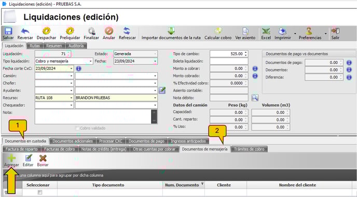
Task: Expand the Imprimir dropdown arrow
Action: (295, 34)
